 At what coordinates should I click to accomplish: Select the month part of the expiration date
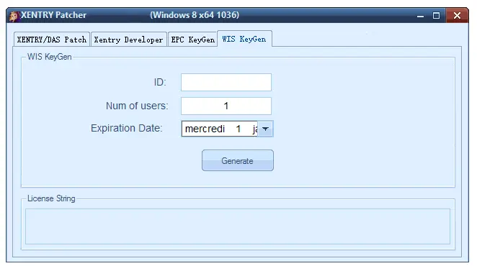[255, 129]
